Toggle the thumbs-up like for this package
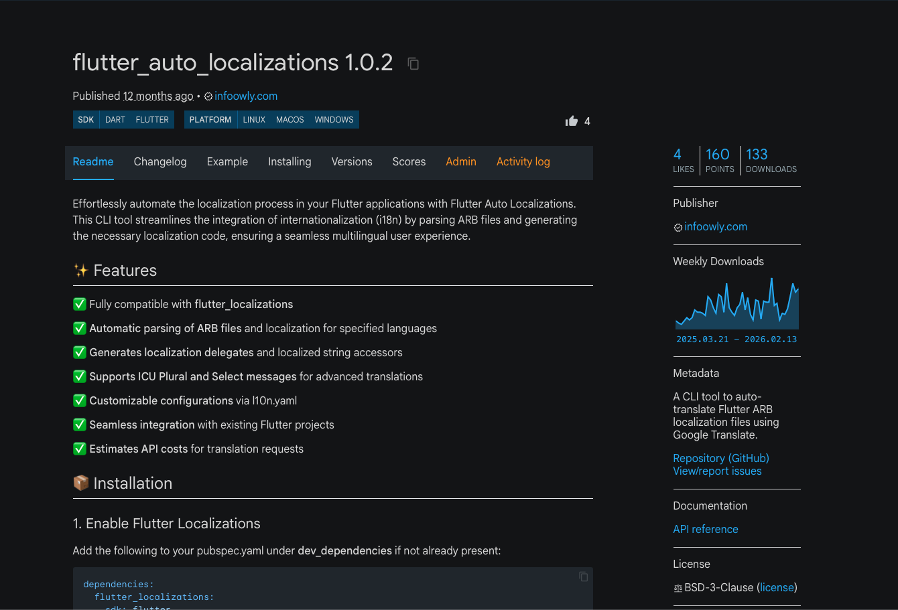Screen dimensions: 898x610 pyautogui.click(x=571, y=121)
